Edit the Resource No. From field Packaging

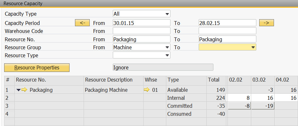141,39
